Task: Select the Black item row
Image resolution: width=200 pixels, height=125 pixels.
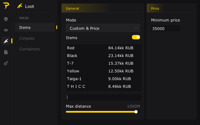Action: tap(104, 56)
